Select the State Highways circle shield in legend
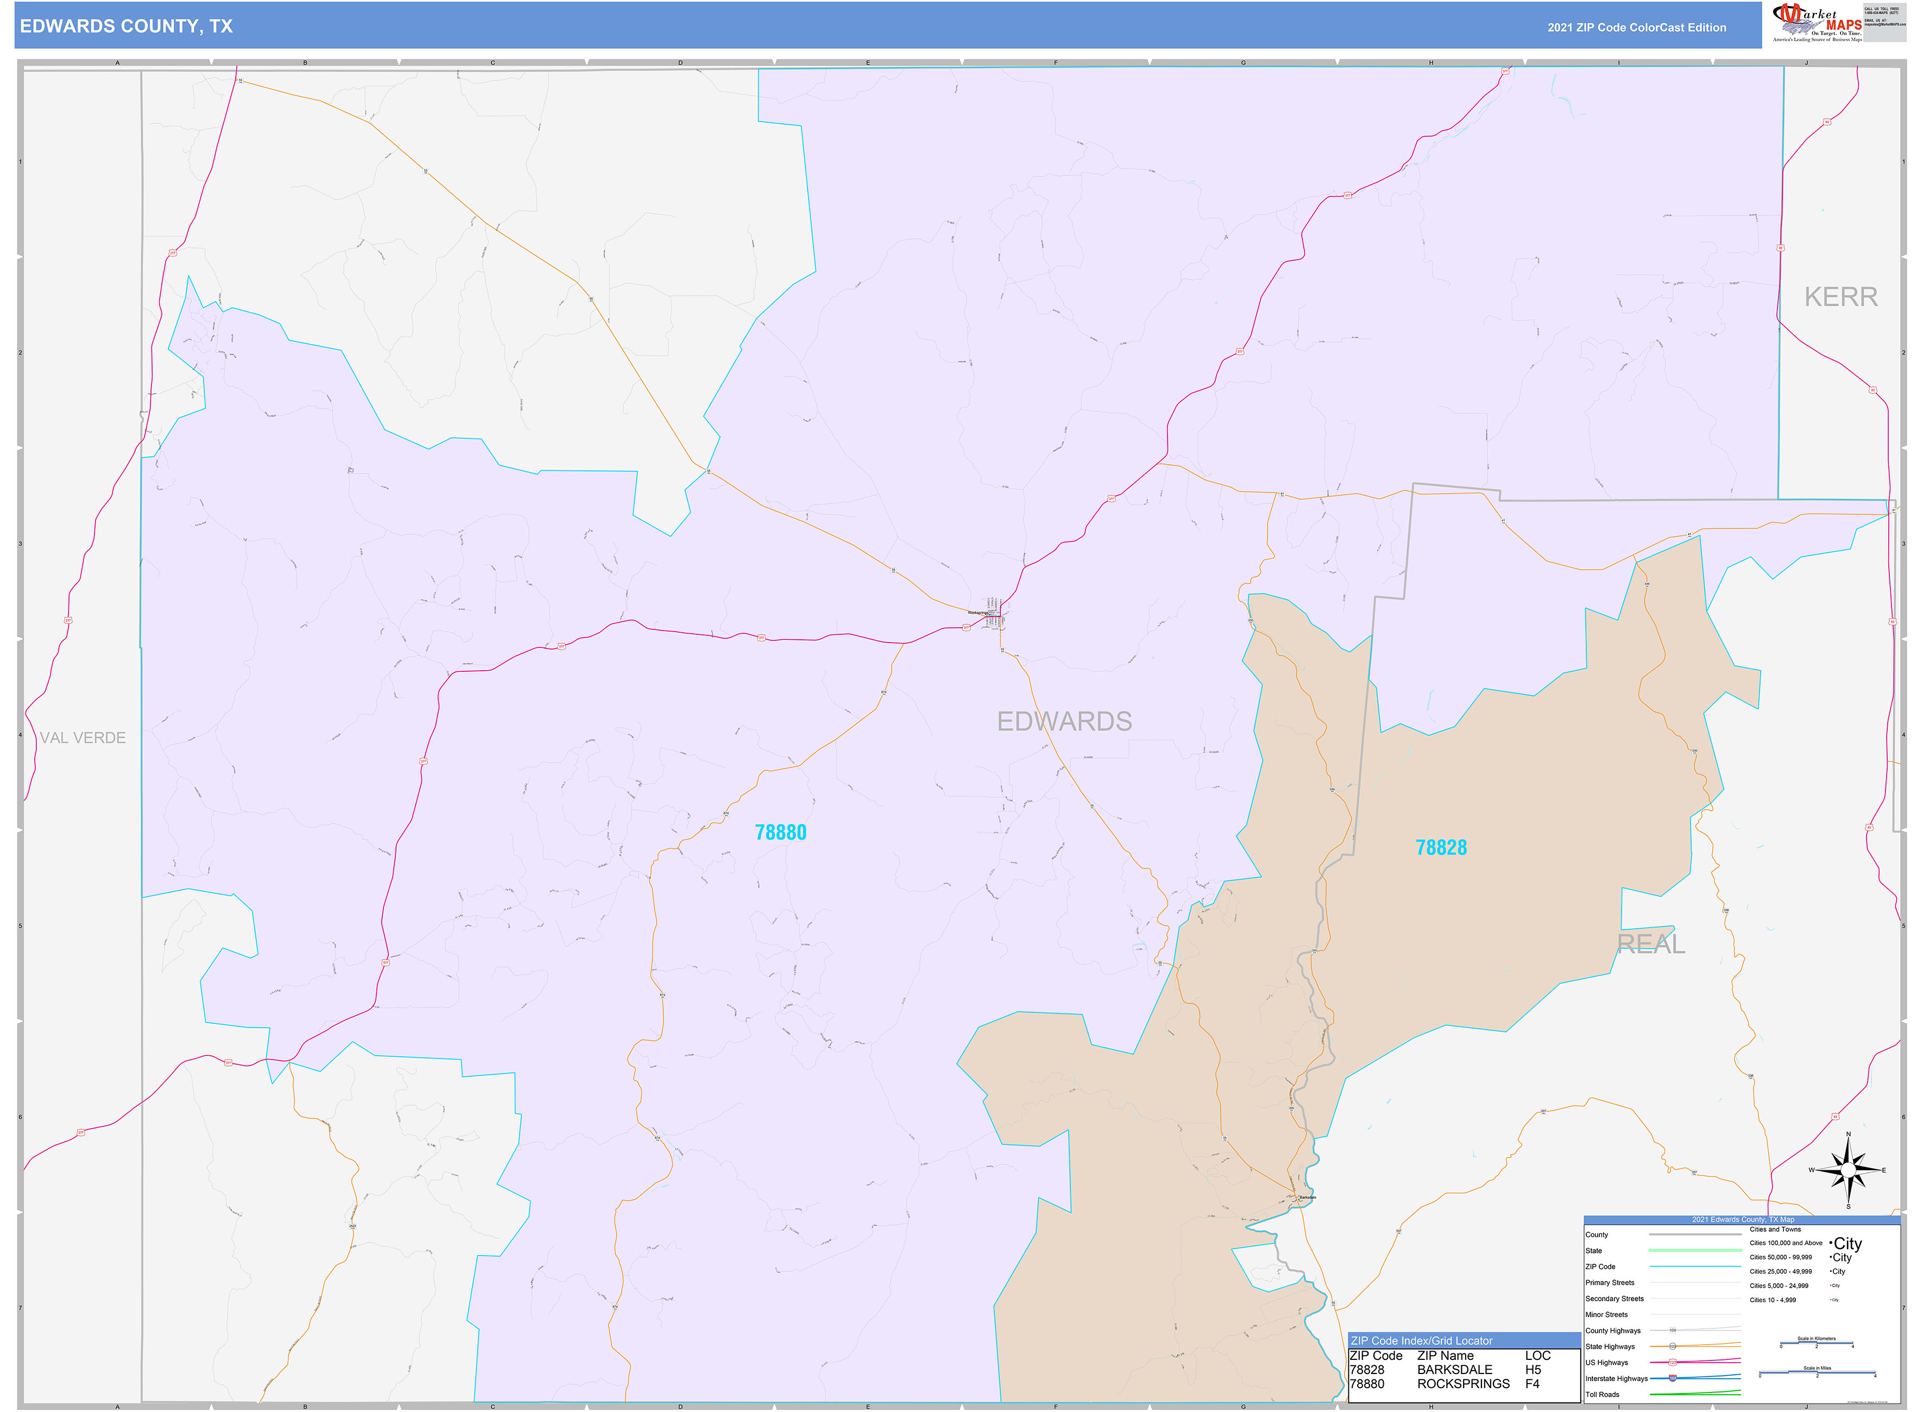 [1673, 1346]
